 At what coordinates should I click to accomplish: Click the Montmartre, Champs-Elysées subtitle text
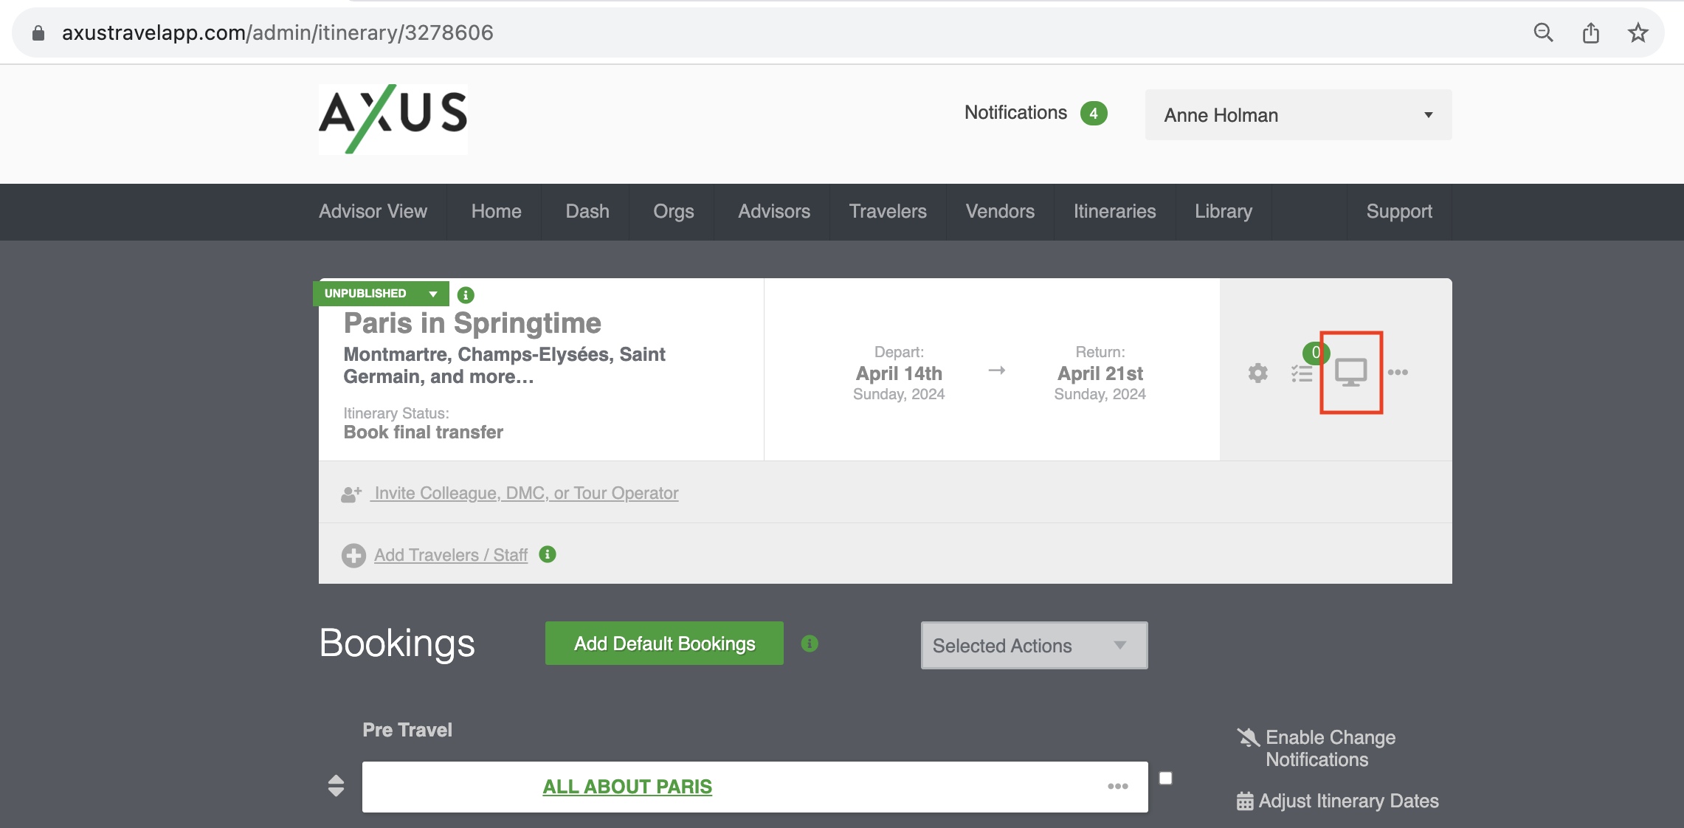(504, 365)
